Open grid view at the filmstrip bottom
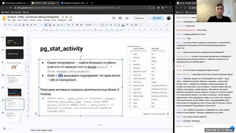Viewport: 236px width, 133px height. coord(4,129)
